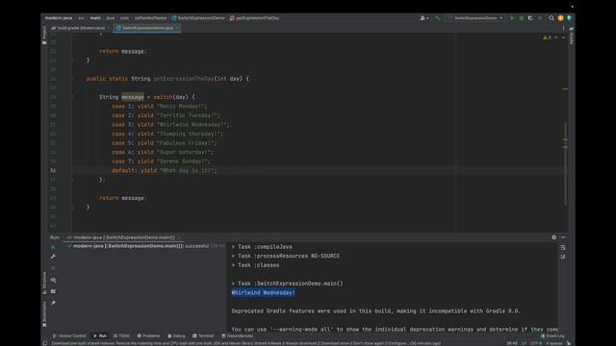Click the editor vertical scrollbar
The height and width of the screenshot is (346, 616).
tap(565, 163)
